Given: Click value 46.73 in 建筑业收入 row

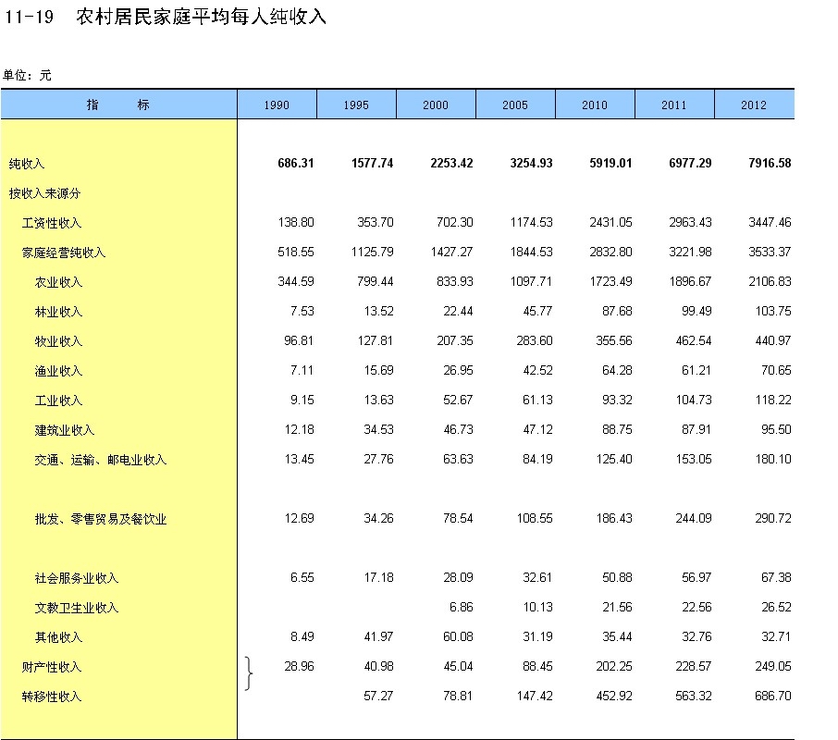Looking at the screenshot, I should coord(458,429).
